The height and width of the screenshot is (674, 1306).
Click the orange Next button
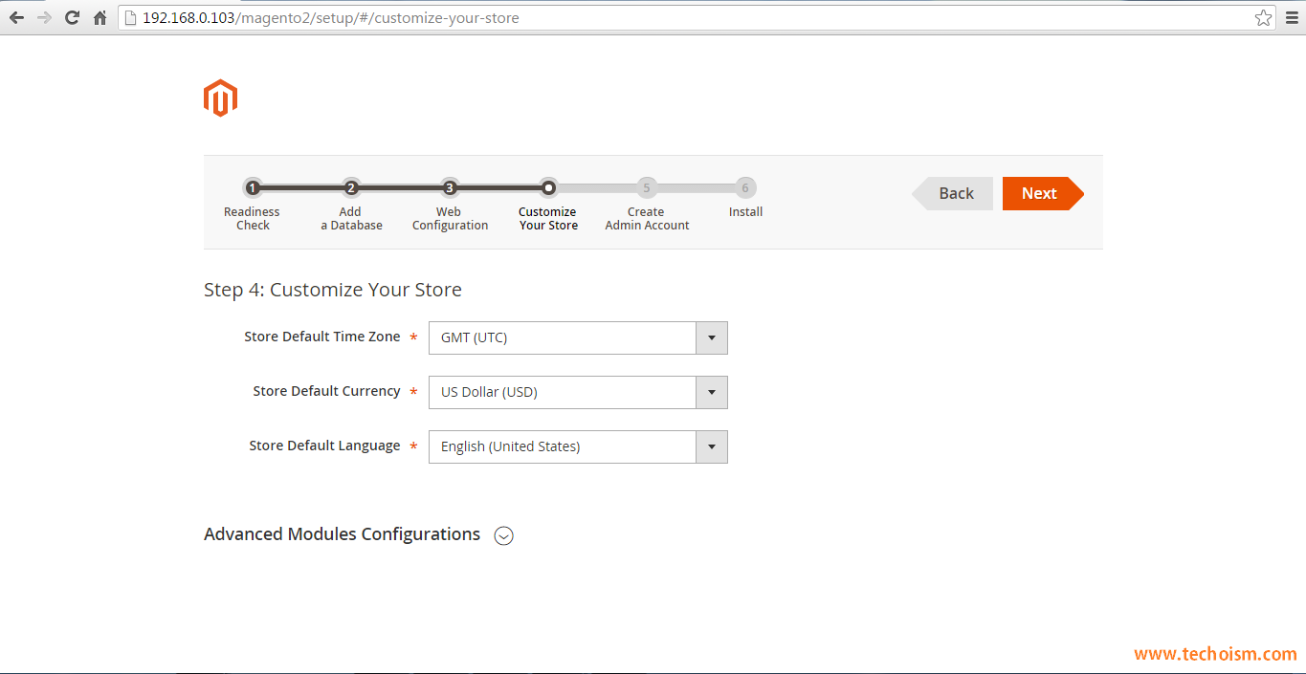pyautogui.click(x=1043, y=193)
